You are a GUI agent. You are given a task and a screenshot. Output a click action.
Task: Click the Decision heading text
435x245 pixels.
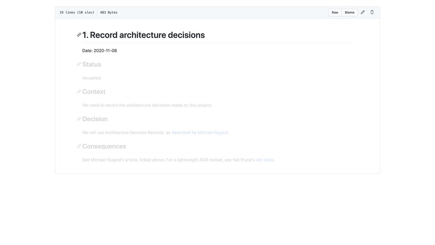[x=95, y=119]
